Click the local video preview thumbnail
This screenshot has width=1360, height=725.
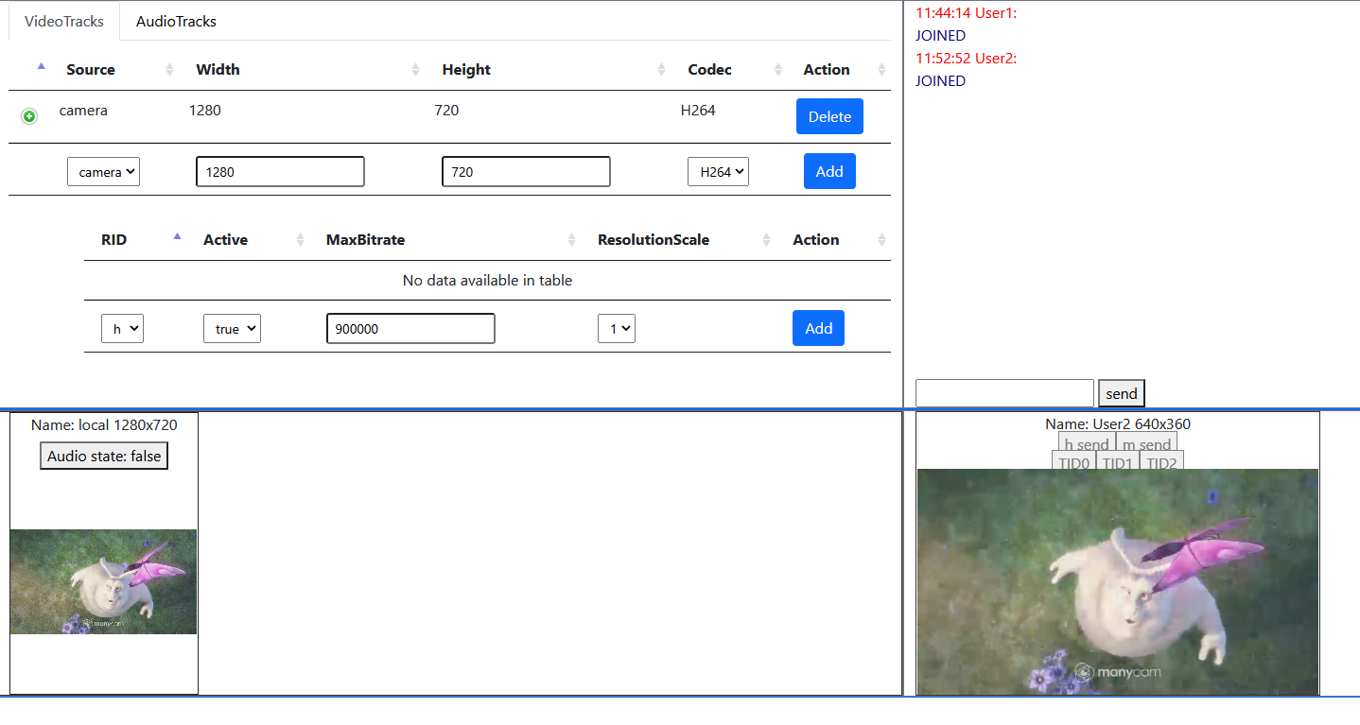tap(104, 581)
